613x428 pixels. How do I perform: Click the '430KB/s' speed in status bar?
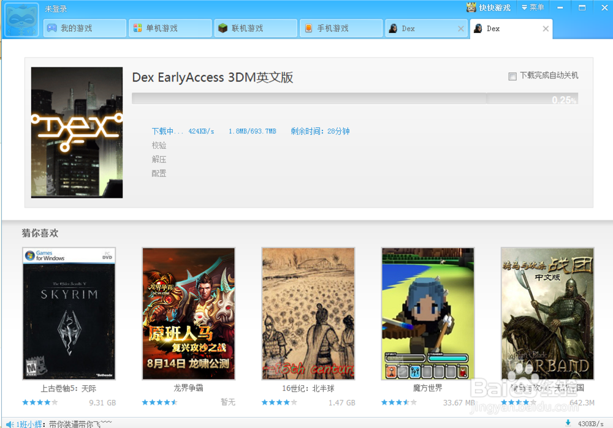tap(591, 424)
